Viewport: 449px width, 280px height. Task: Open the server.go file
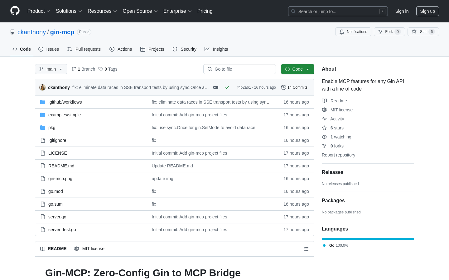pos(57,217)
